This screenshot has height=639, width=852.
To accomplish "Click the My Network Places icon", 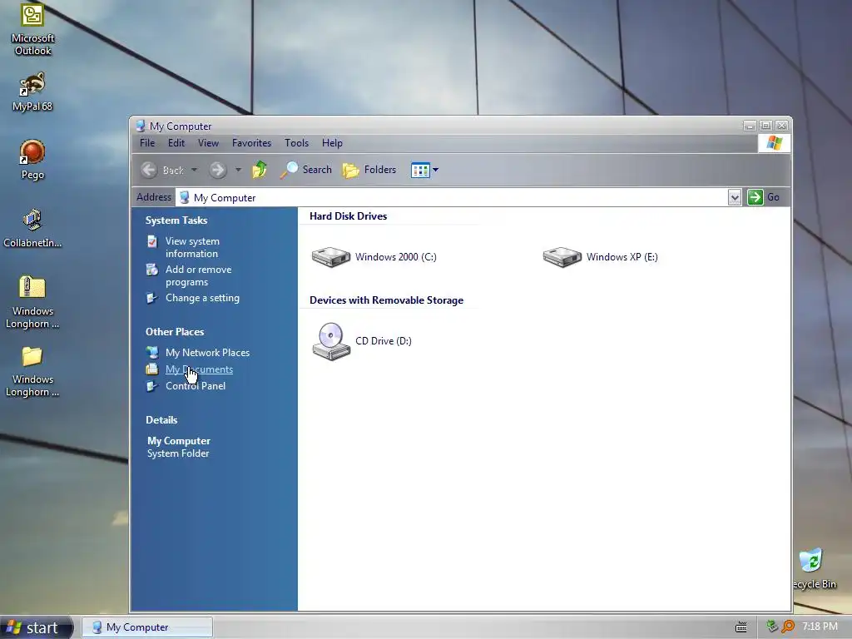I will click(152, 353).
